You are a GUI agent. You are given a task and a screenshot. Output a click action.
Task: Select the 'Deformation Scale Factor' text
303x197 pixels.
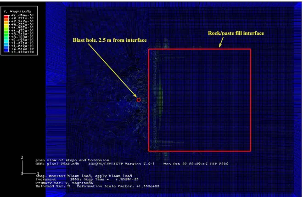pyautogui.click(x=118, y=186)
